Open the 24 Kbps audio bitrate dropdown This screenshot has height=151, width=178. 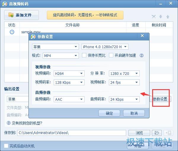[x=124, y=99]
